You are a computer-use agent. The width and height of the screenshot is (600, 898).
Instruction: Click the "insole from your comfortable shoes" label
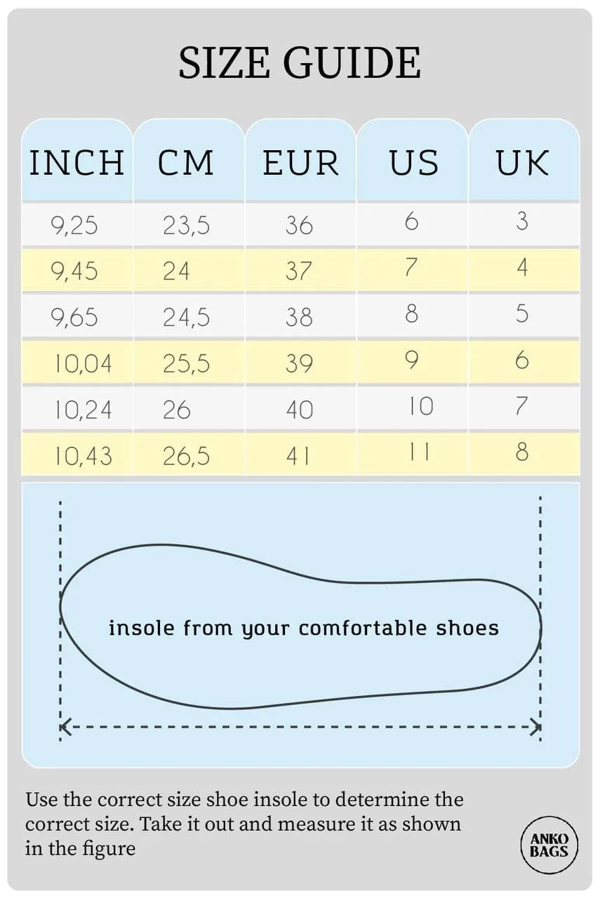(x=303, y=628)
